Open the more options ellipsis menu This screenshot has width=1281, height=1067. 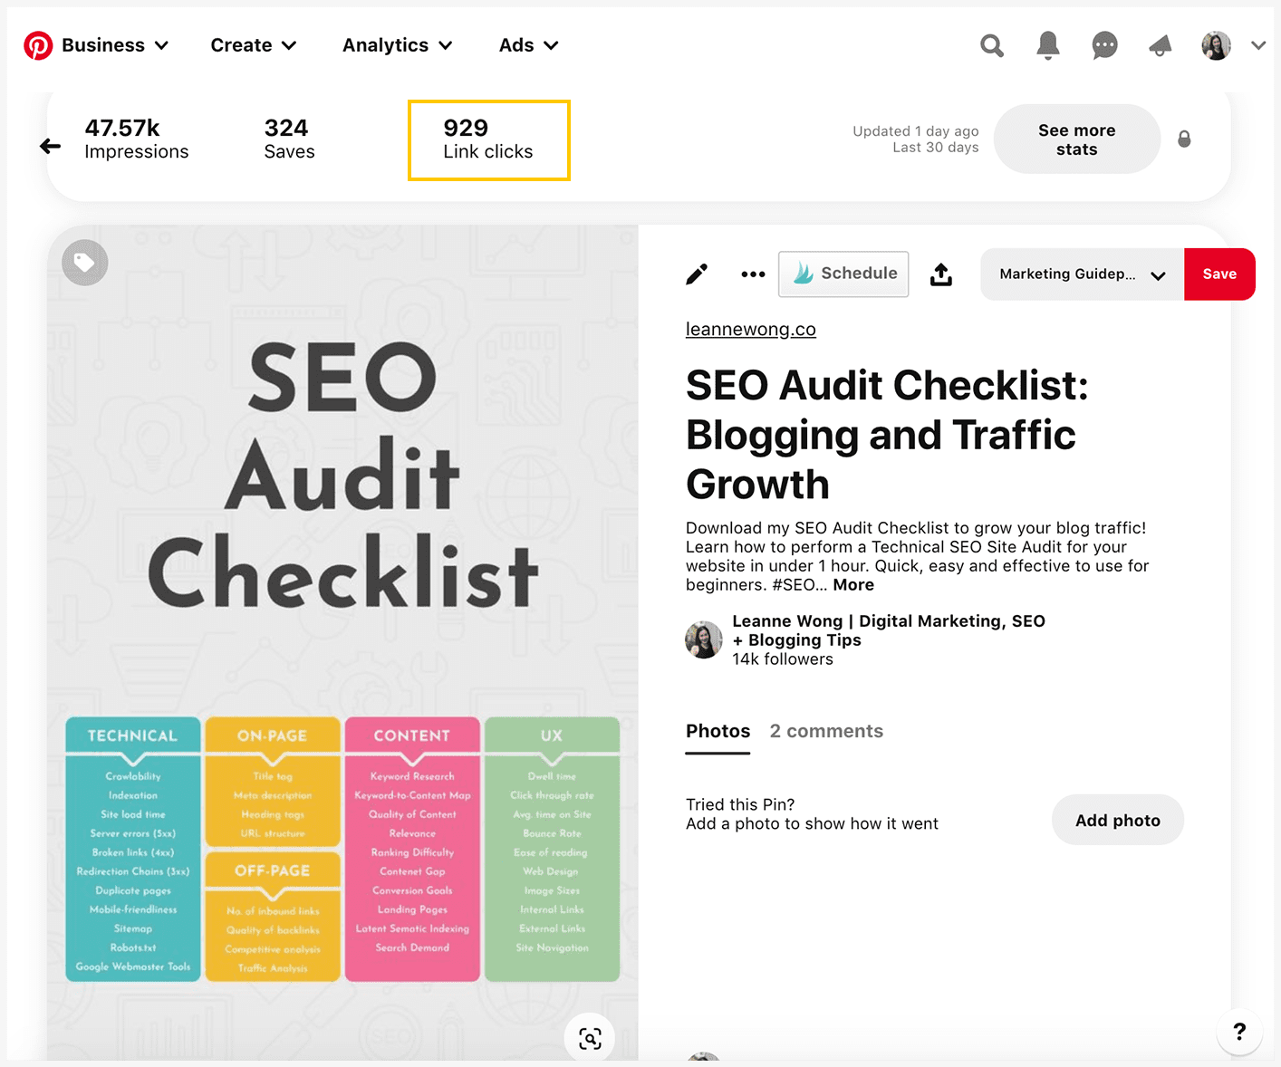pyautogui.click(x=753, y=274)
